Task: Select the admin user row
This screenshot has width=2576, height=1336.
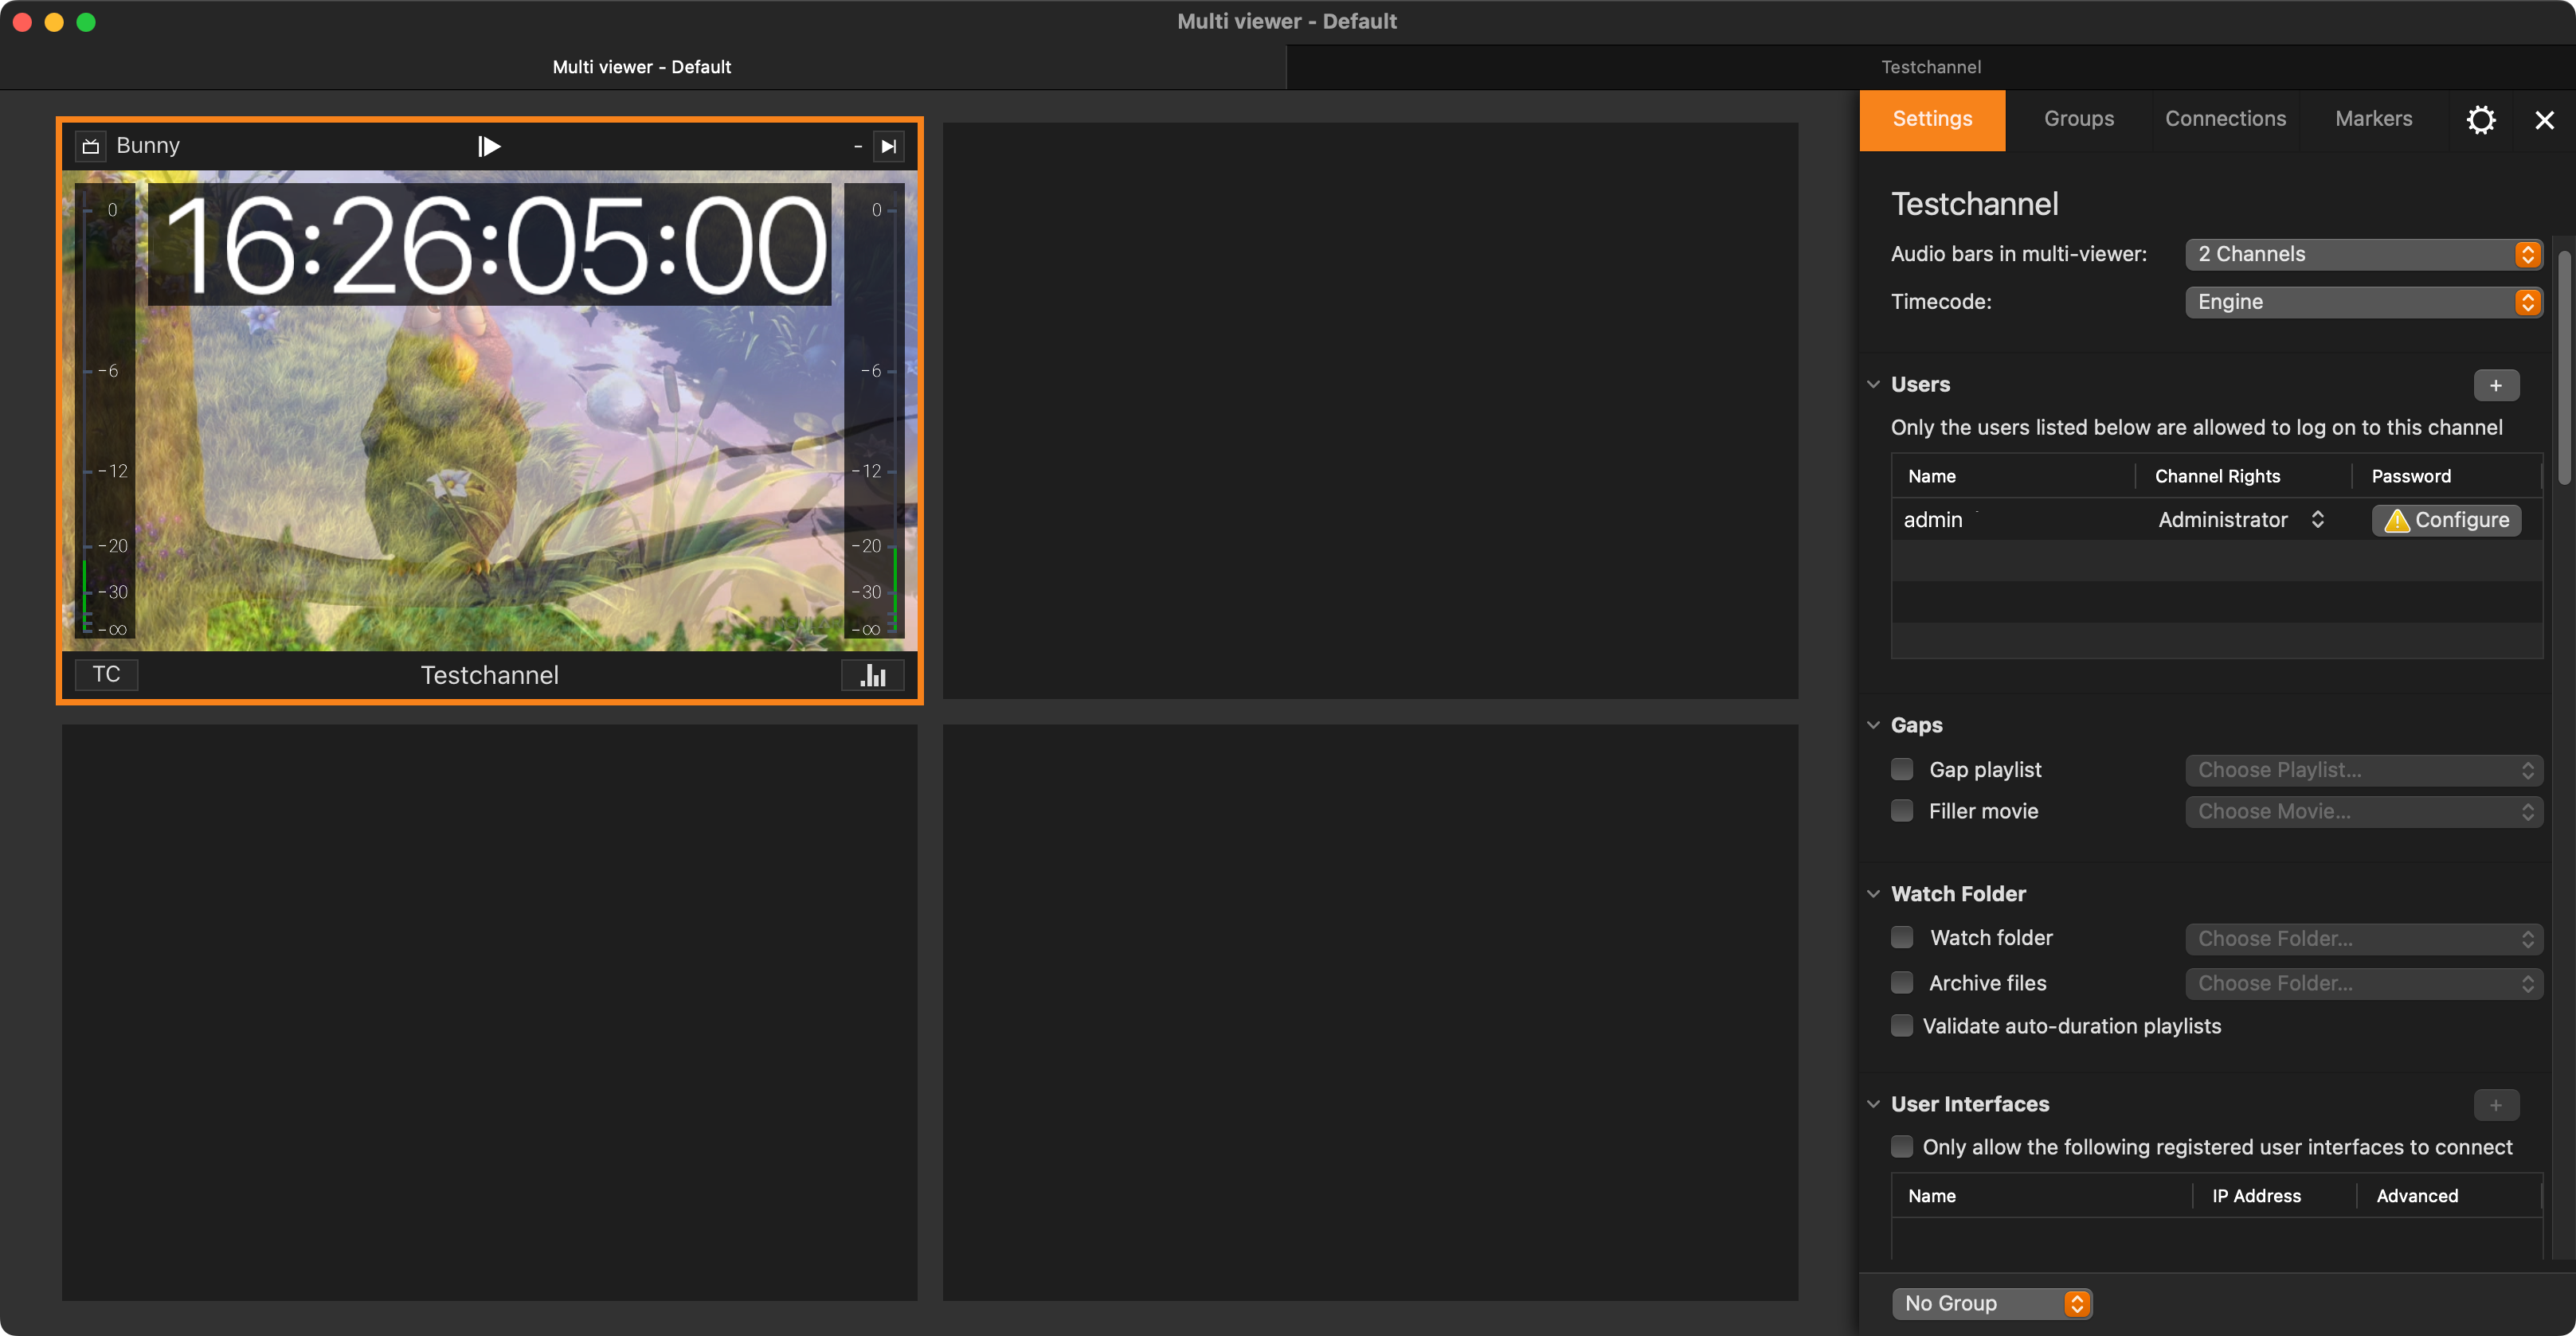Action: (2216, 520)
